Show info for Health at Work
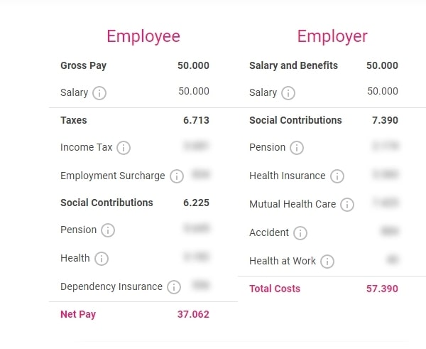426x349 pixels. (x=327, y=262)
